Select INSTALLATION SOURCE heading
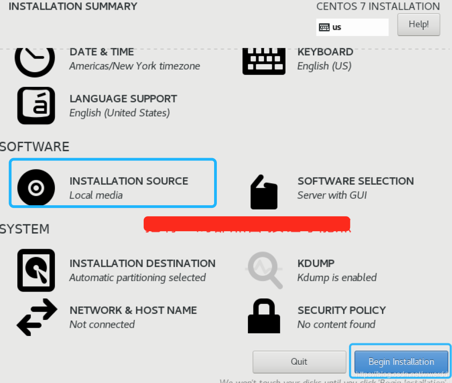Viewport: 452px width, 383px height. click(x=129, y=181)
